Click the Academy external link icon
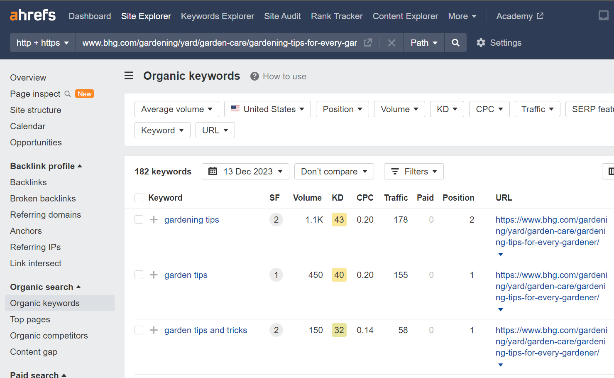Screen dimensions: 614x378 click(540, 16)
